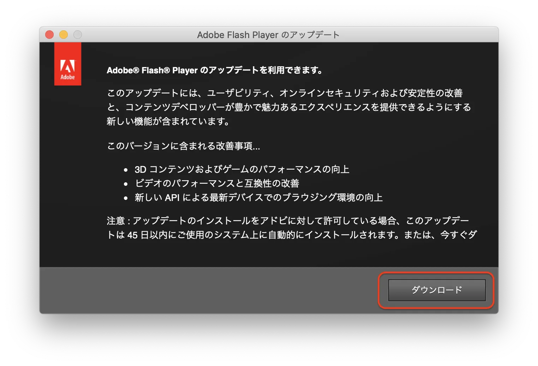The height and width of the screenshot is (366, 538).
Task: Click the heading 'Adobe® Flash® Player のアップデートを利用できます。'
Action: pyautogui.click(x=215, y=70)
